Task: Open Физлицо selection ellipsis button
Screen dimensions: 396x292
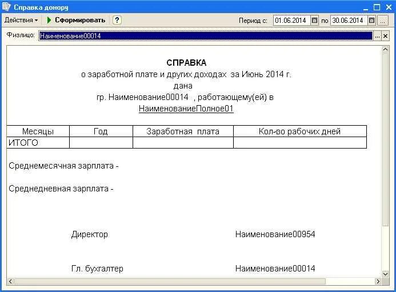Action: tap(377, 36)
